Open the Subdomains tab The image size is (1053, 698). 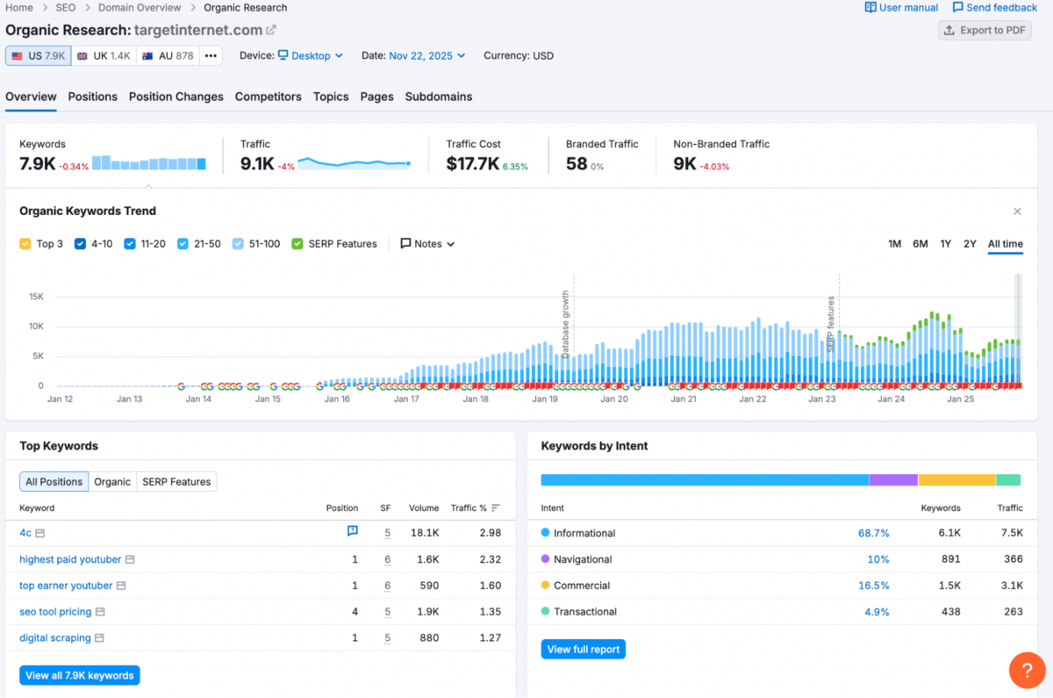click(439, 97)
